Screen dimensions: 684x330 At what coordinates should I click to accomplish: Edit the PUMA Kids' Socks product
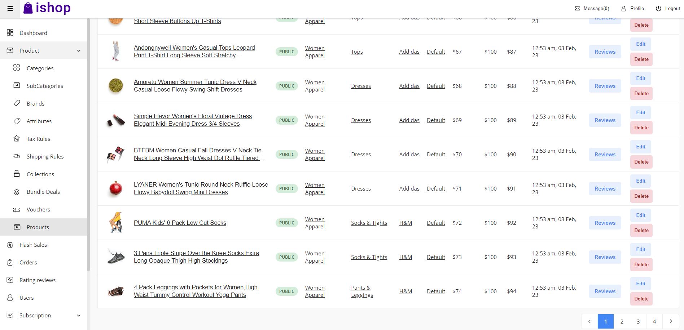(640, 215)
